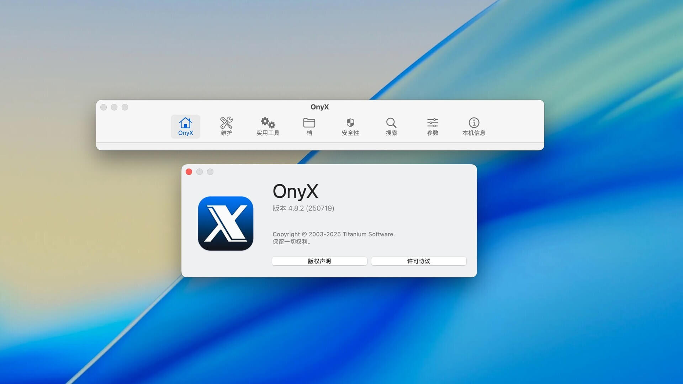This screenshot has height=384, width=683.
Task: Click the OnyX title of the toolbar window
Action: pyautogui.click(x=319, y=107)
